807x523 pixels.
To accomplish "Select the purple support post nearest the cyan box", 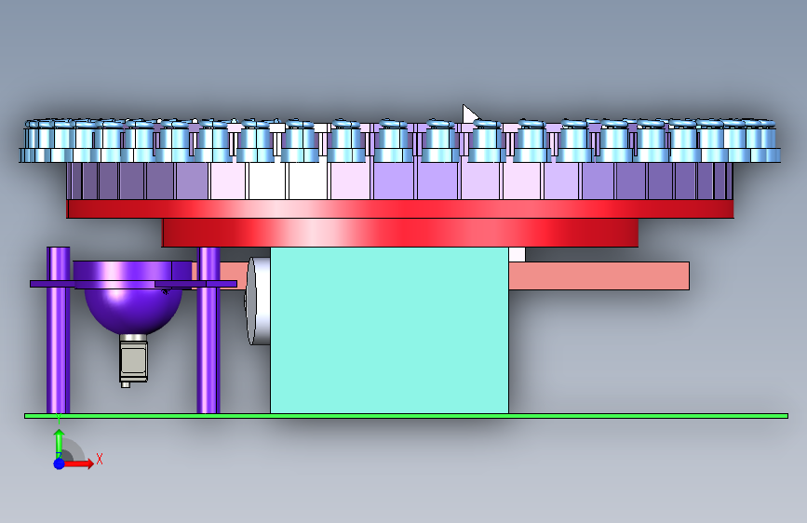I will (208, 330).
